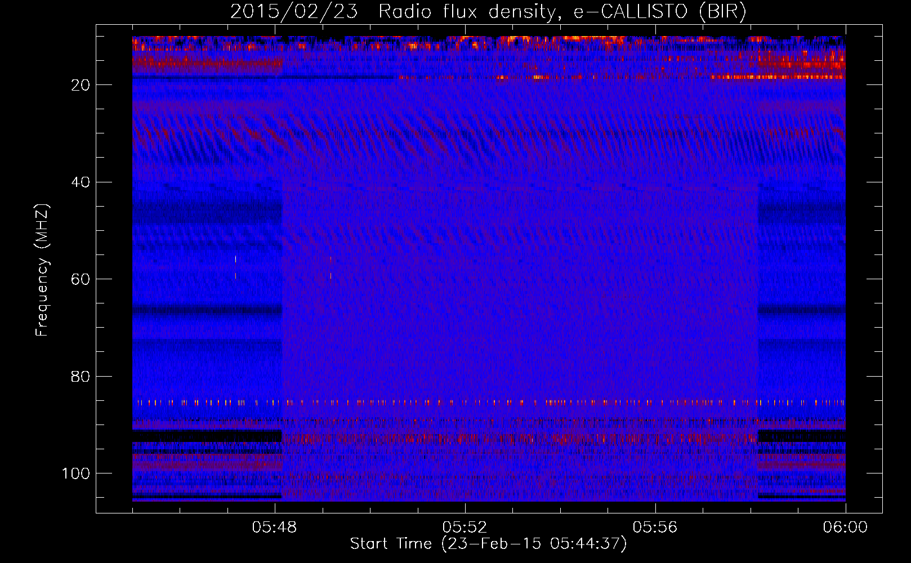Pick the 06:00 time tick label

pyautogui.click(x=845, y=528)
